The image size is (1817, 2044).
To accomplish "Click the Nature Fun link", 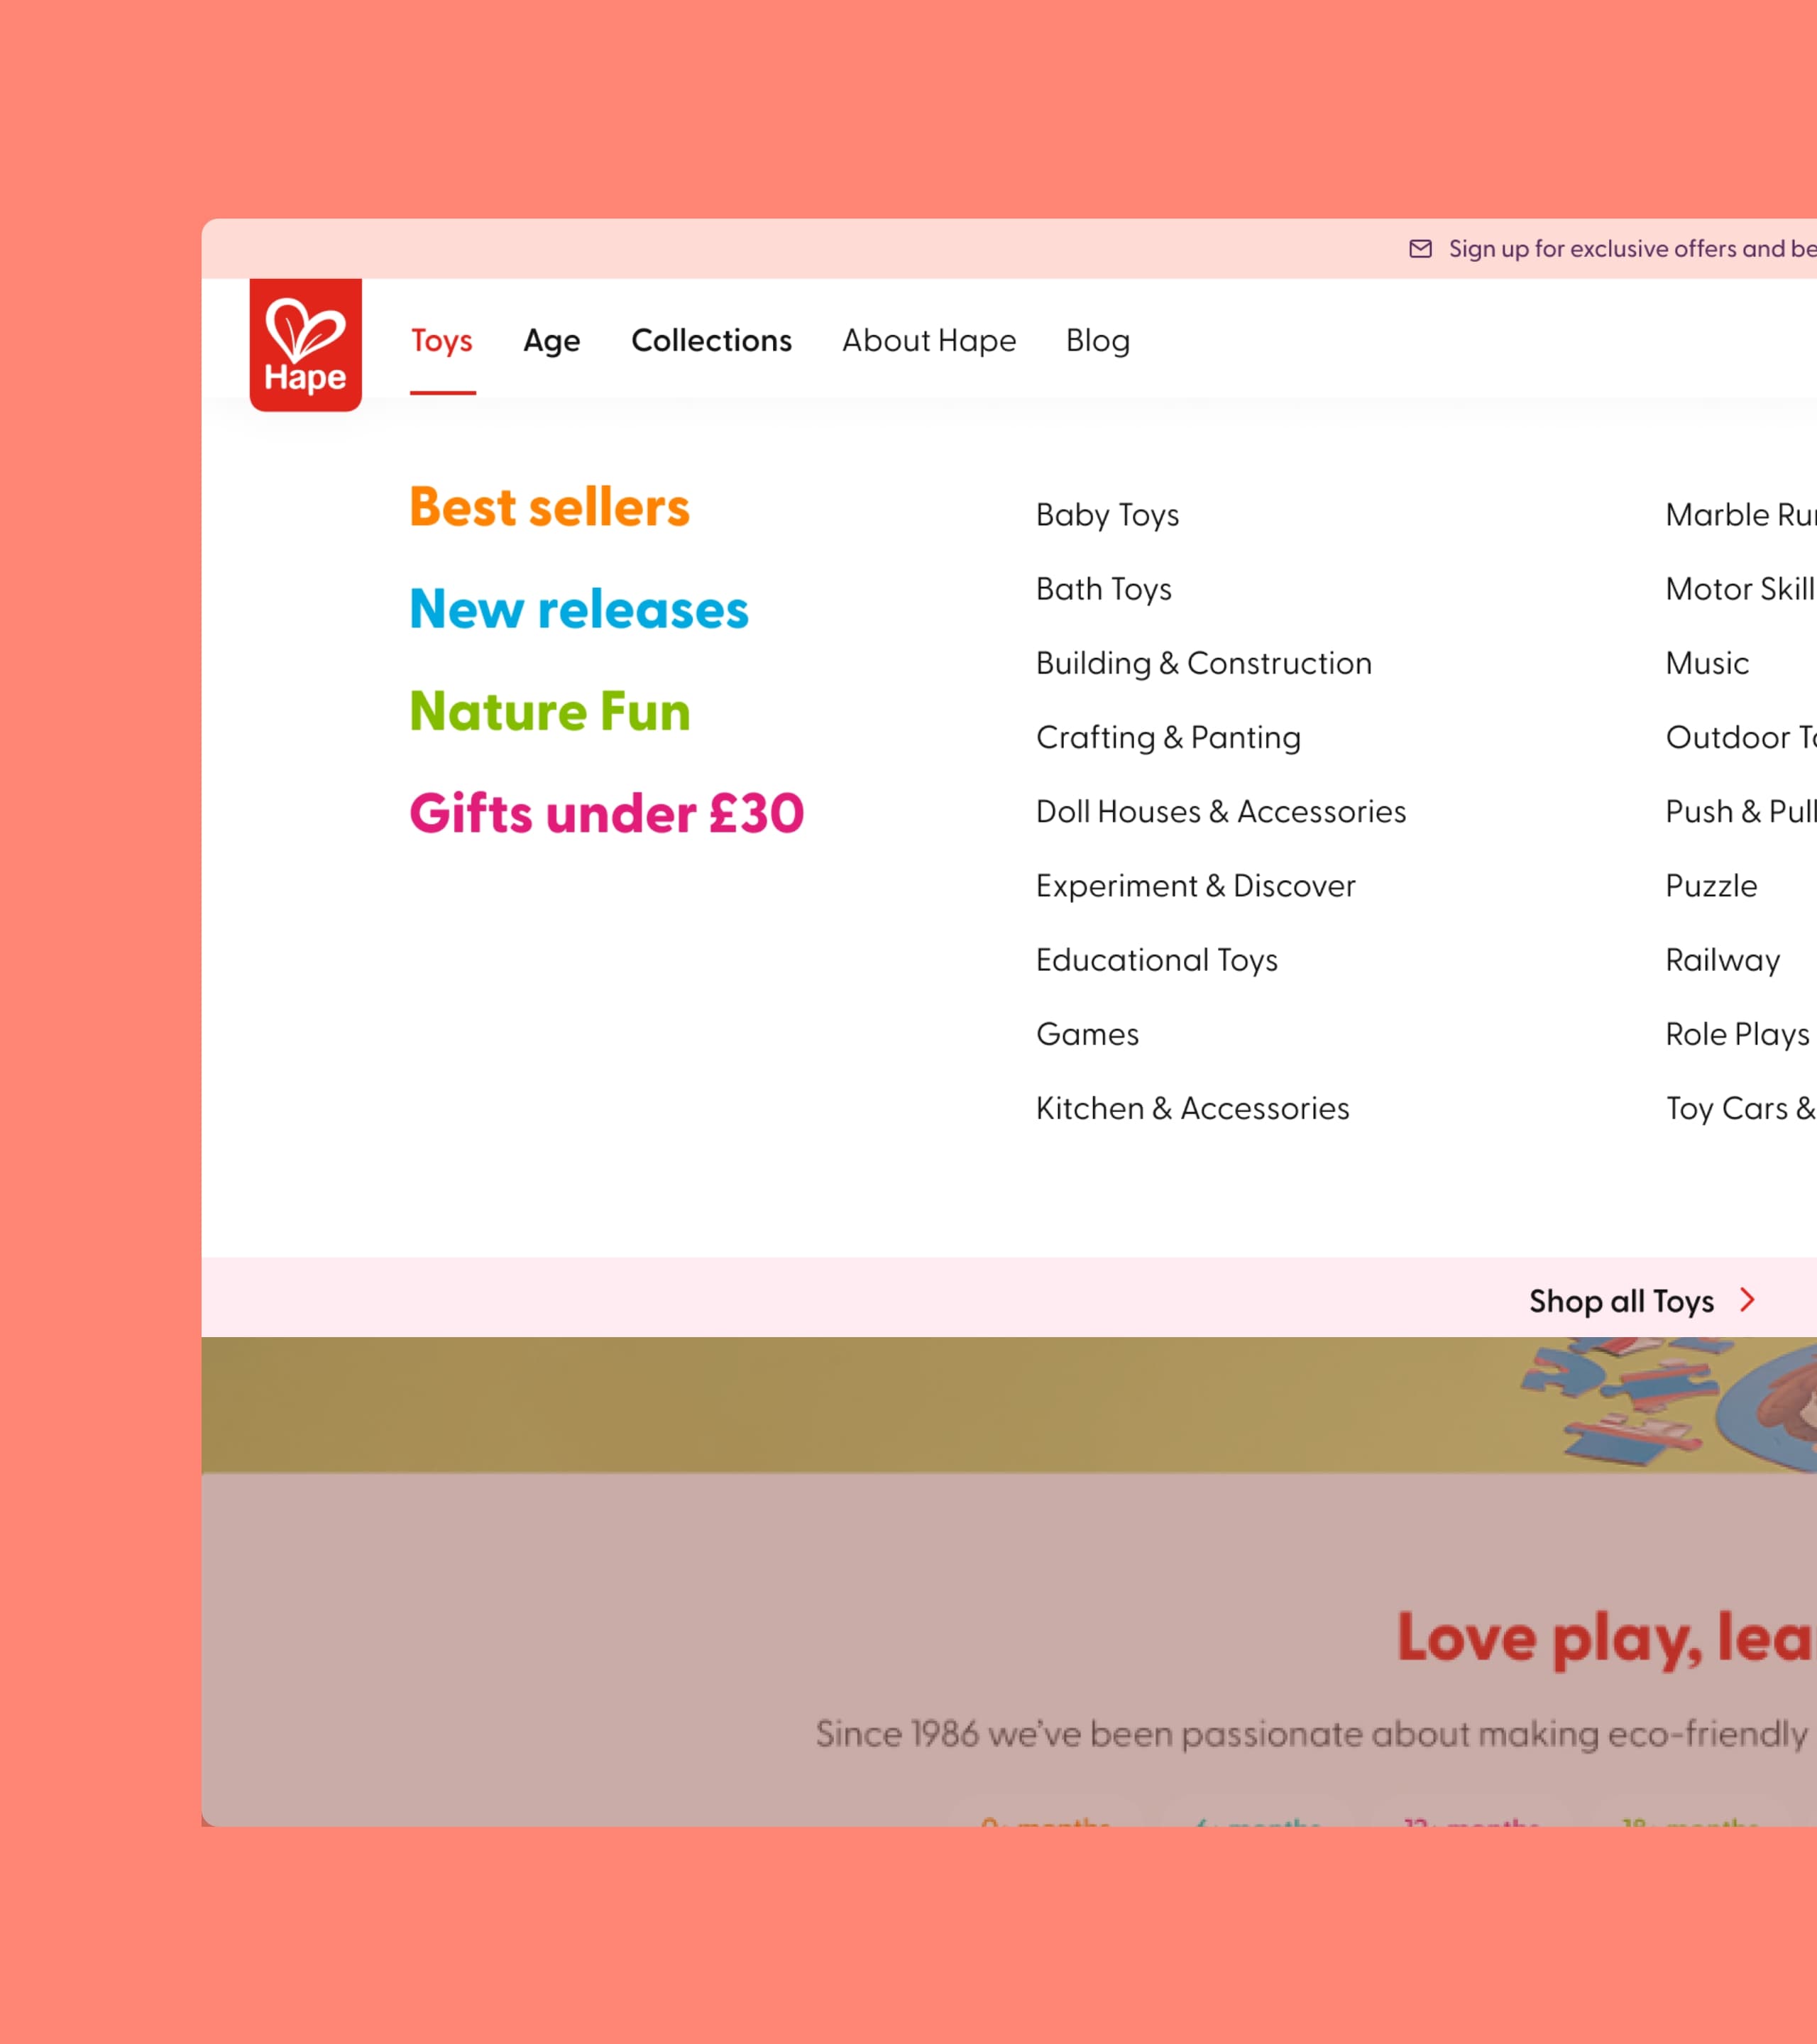I will point(549,711).
